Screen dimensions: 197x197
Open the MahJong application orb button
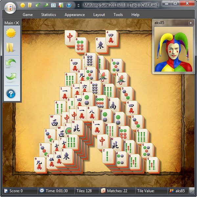pyautogui.click(x=11, y=7)
